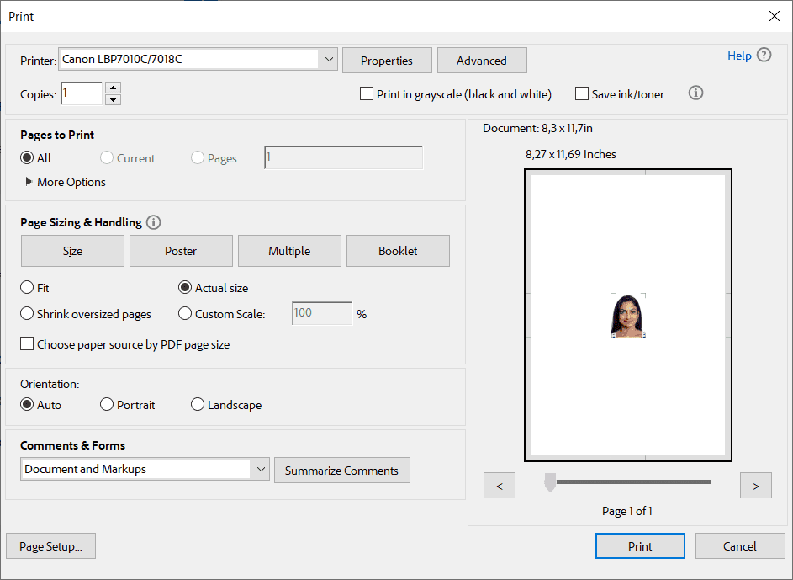
Task: Open the Printer dropdown list
Action: (x=328, y=60)
